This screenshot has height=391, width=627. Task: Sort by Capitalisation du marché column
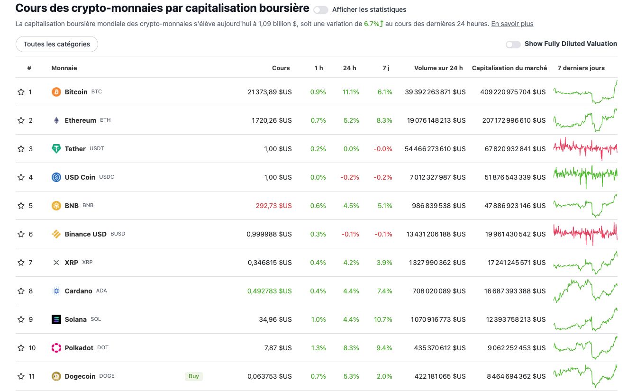click(509, 68)
